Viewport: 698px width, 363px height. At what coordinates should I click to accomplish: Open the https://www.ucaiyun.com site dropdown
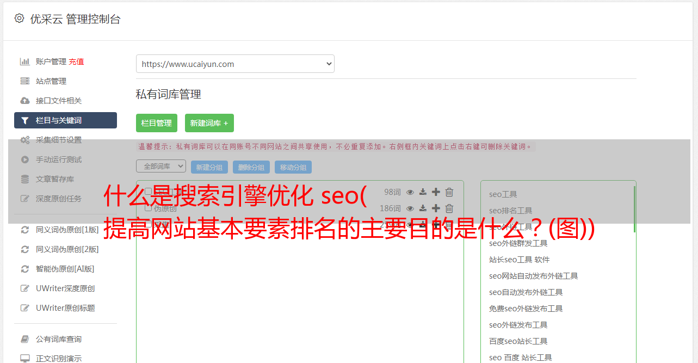point(235,64)
